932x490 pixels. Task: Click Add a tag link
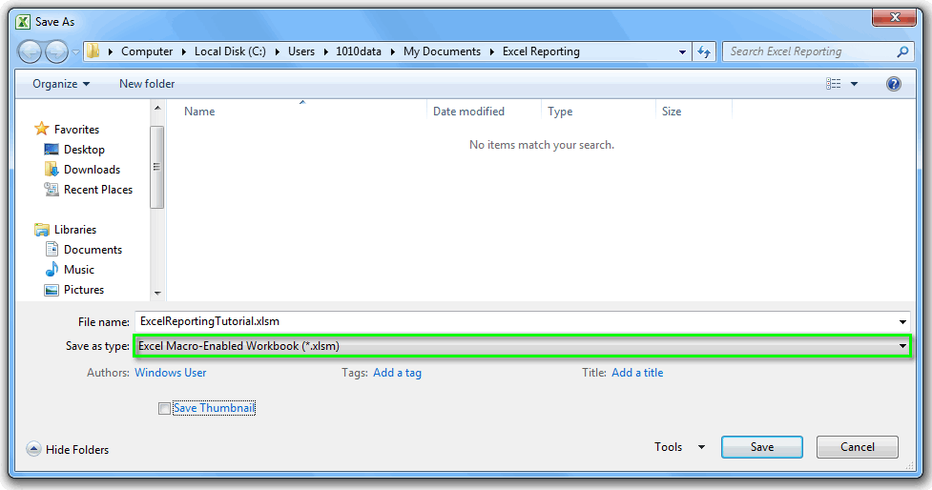(x=397, y=373)
